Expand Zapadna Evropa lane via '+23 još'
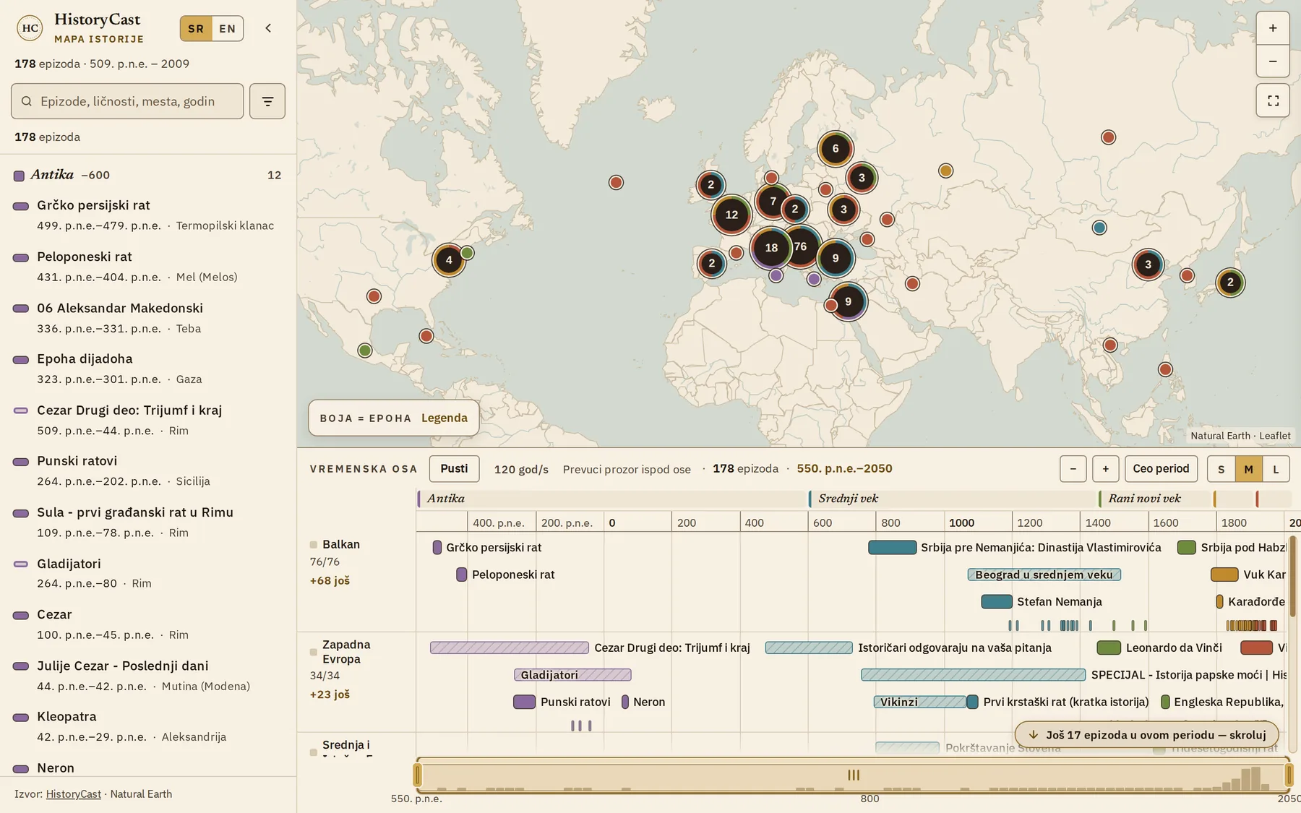1301x813 pixels. coord(330,694)
